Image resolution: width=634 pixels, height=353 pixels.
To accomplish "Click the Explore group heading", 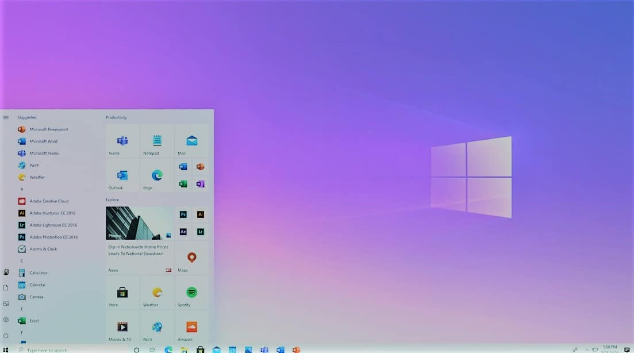I will click(x=113, y=200).
